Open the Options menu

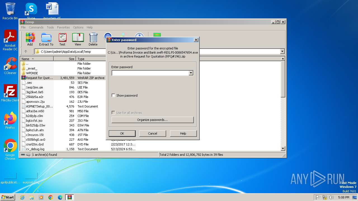78,27
